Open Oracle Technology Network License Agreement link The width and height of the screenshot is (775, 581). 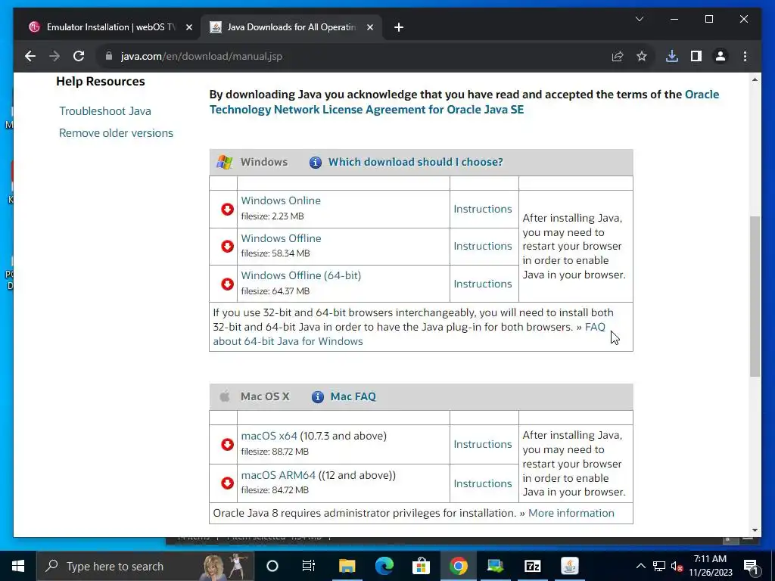pyautogui.click(x=366, y=110)
